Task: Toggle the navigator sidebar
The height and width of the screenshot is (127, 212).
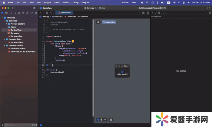Action: coord(13,8)
